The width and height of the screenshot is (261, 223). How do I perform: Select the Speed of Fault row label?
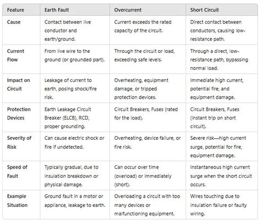pos(17,171)
